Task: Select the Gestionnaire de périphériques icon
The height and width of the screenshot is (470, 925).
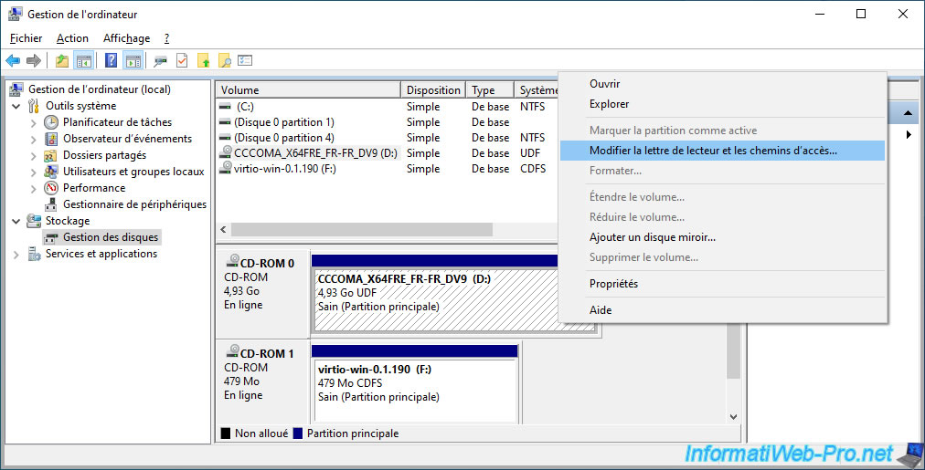Action: 51,204
